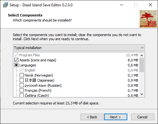Click the components list scrollbar thumb
This screenshot has height=124, width=158.
[142, 65]
